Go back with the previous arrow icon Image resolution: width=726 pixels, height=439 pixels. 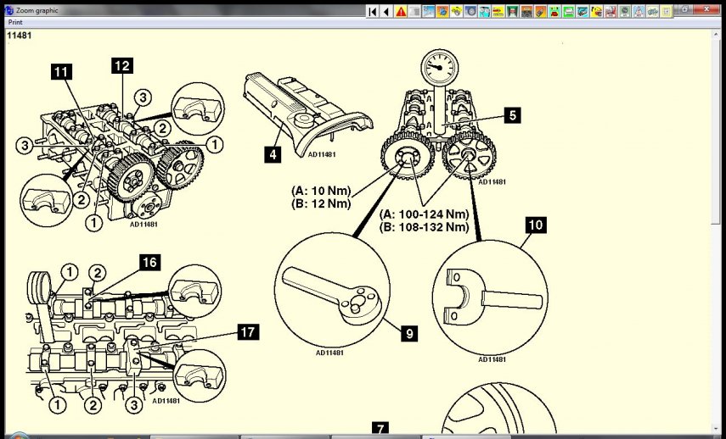pos(386,12)
